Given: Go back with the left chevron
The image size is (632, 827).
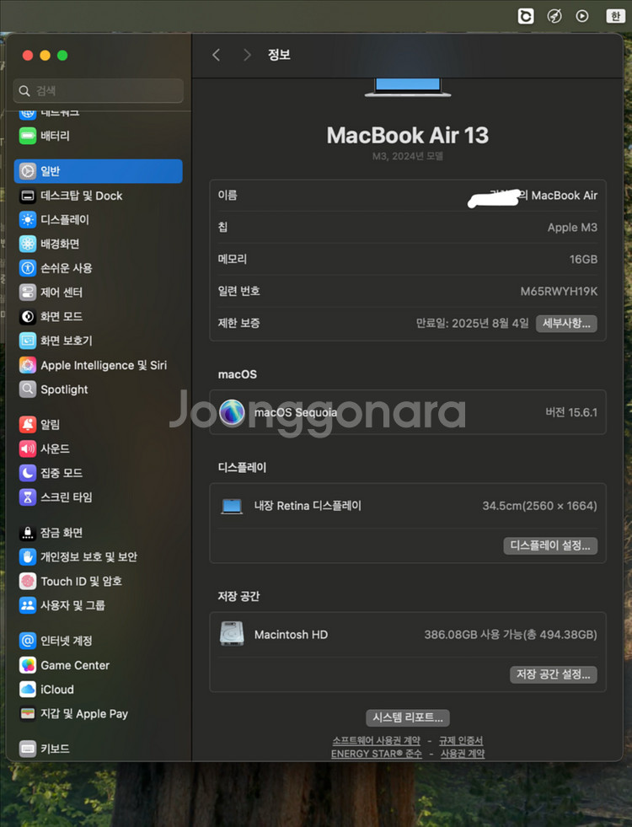Looking at the screenshot, I should pos(216,55).
